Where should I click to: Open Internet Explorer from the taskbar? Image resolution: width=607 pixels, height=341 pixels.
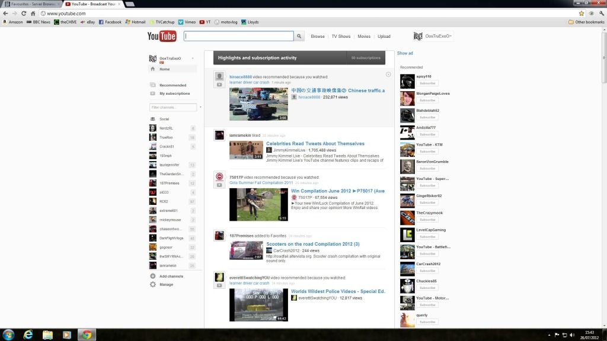28,334
